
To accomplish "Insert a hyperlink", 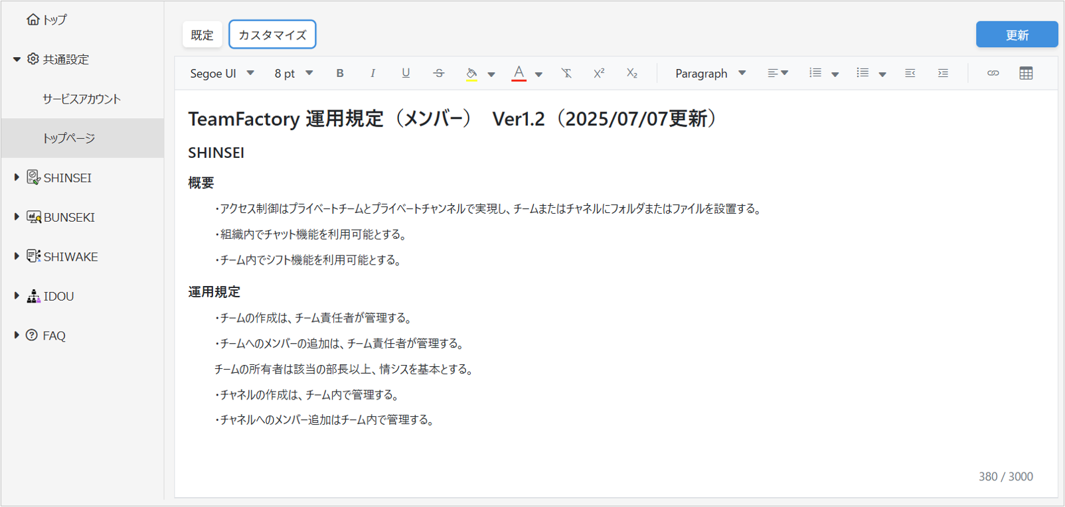I will click(x=993, y=73).
